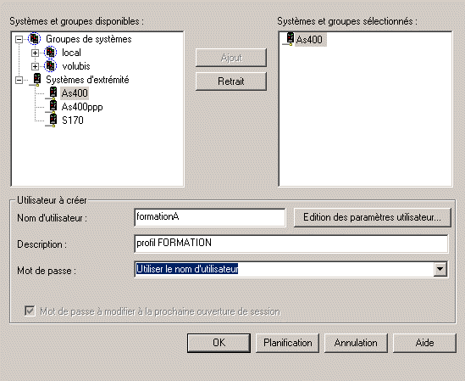Click the Retrait button

click(x=231, y=81)
